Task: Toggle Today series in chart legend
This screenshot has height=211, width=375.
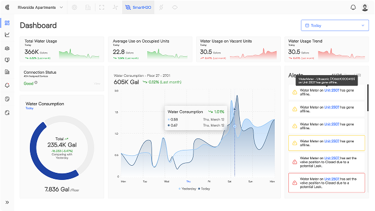Action: tap(204, 189)
